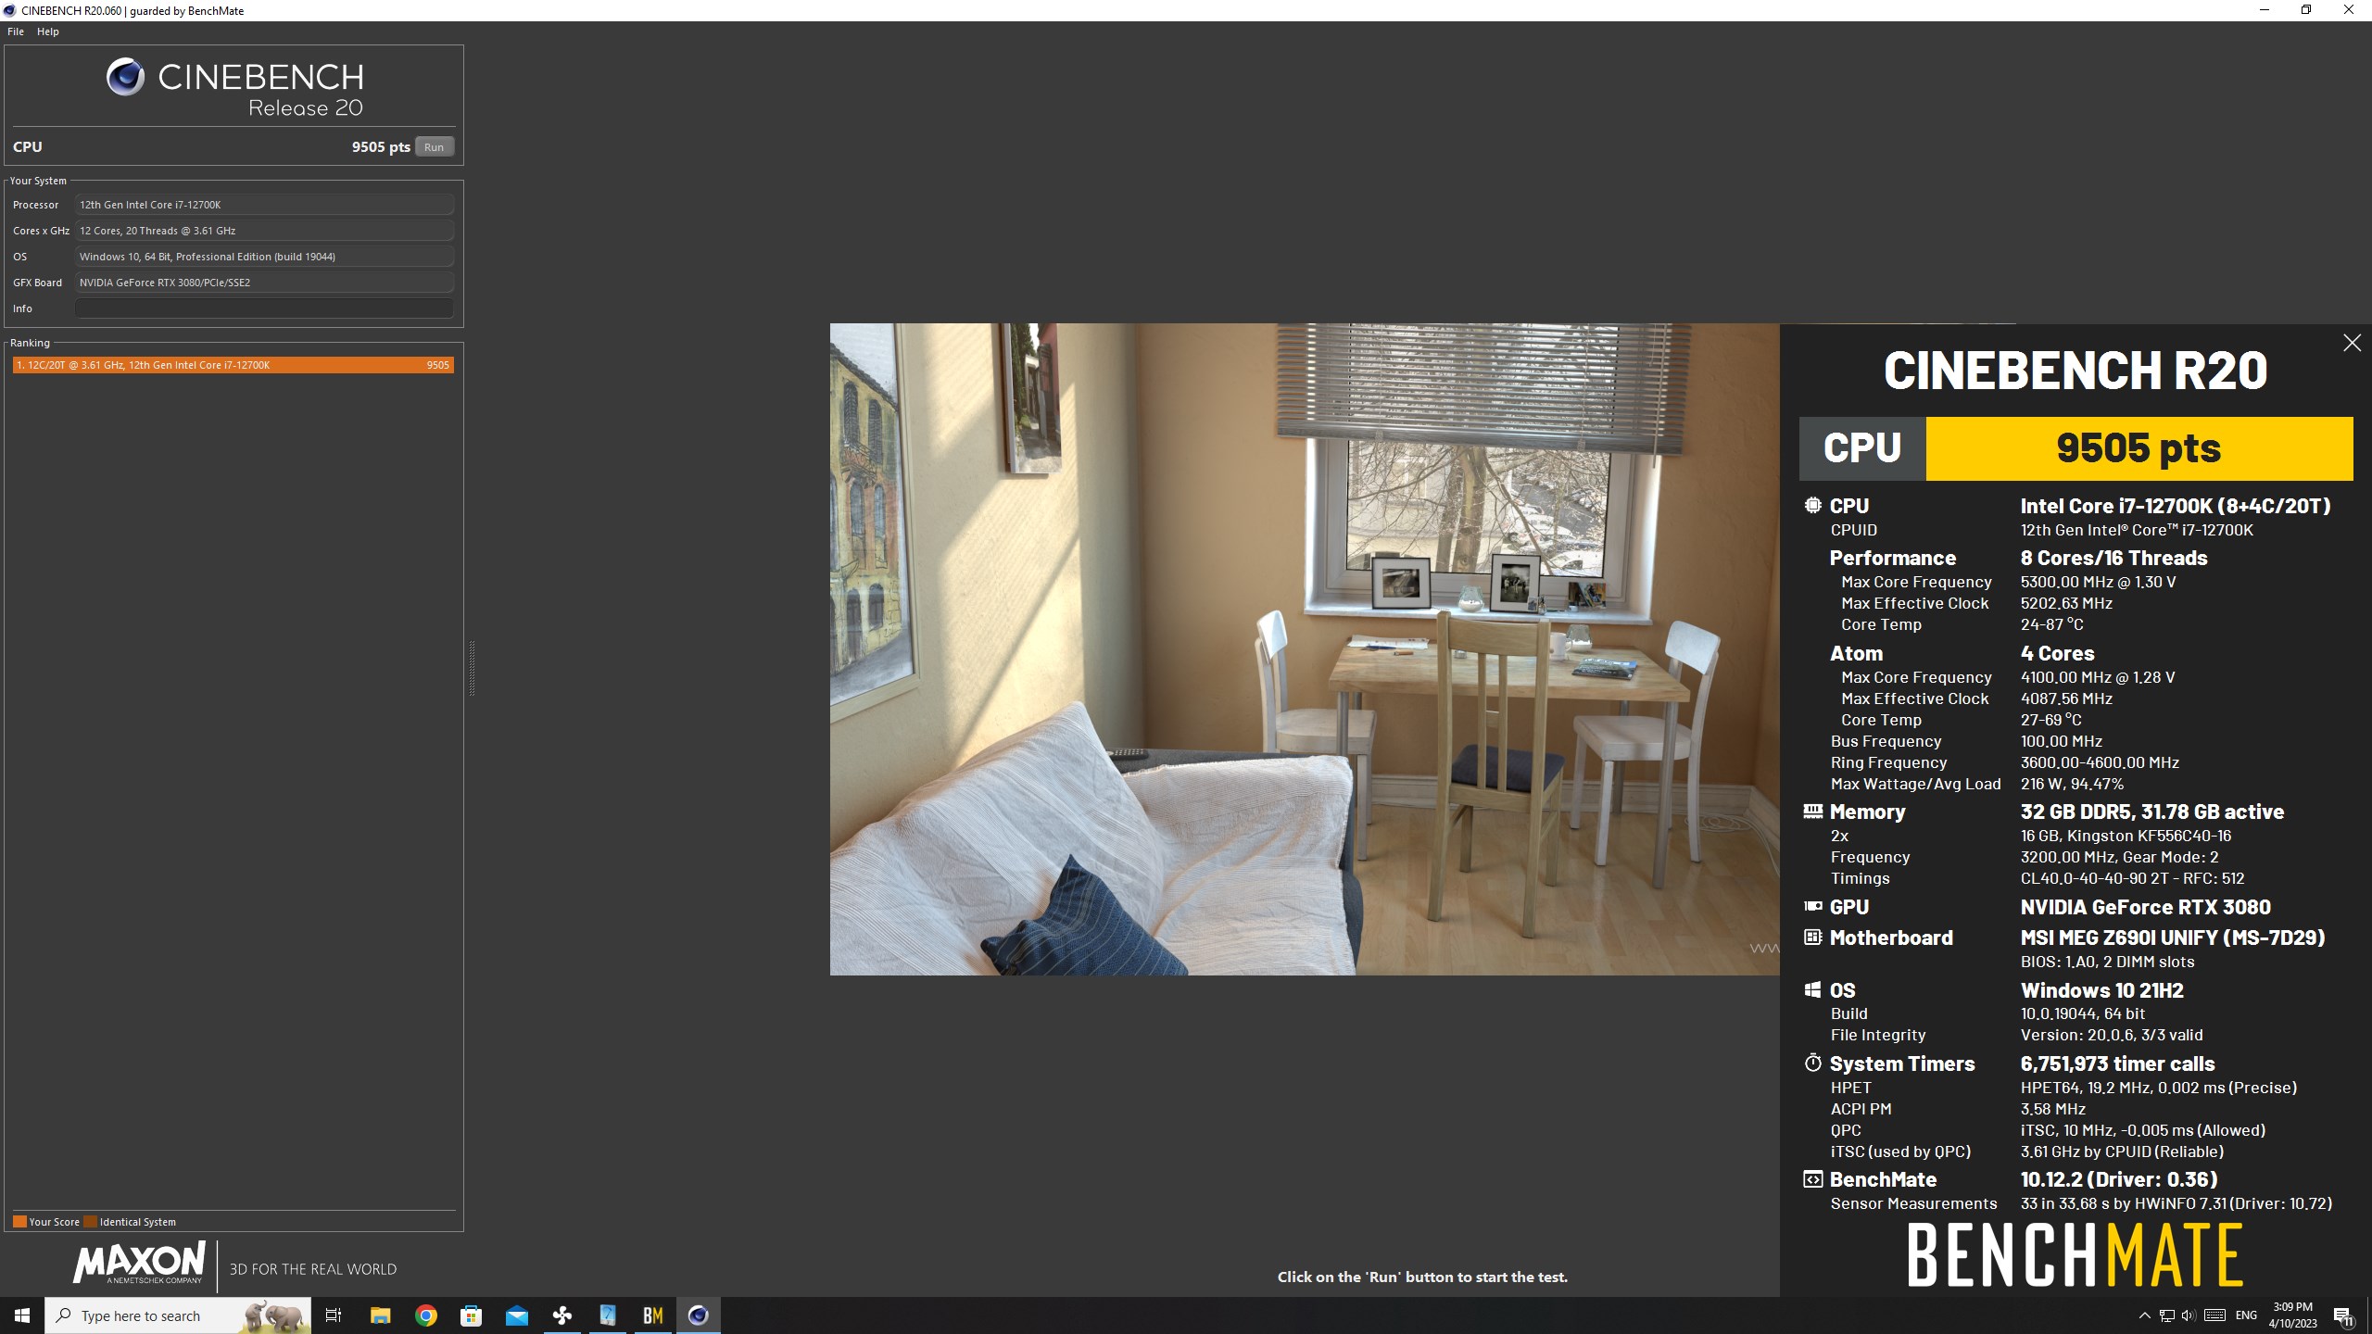Click the Memory icon in BenchMate panel

[1812, 811]
